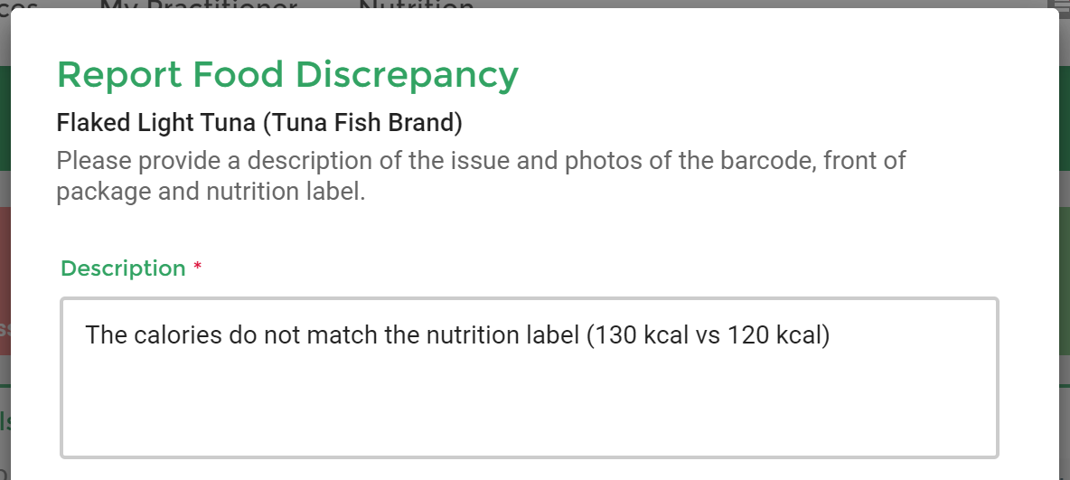Open the hamburger menu icon in top corner
This screenshot has height=480, width=1070.
coord(1060,4)
